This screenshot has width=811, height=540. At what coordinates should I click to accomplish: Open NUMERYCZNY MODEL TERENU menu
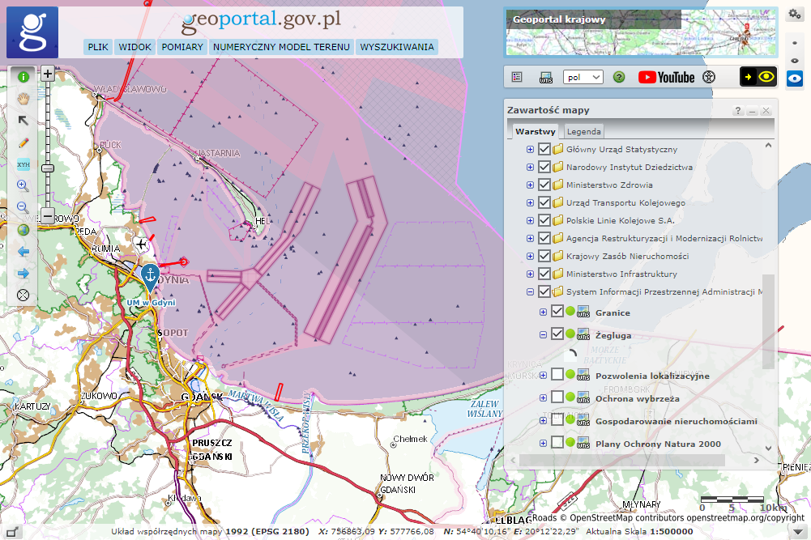click(281, 47)
